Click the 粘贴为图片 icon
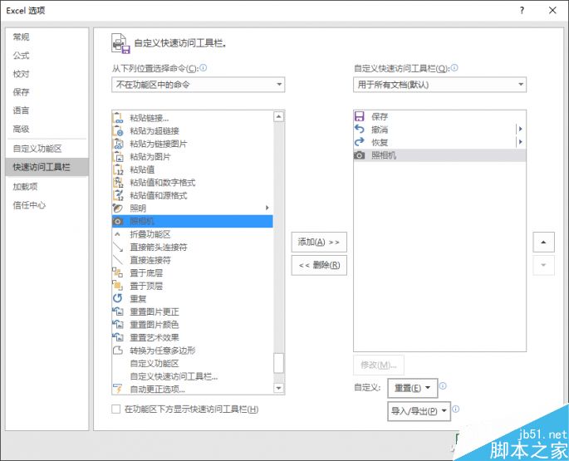Image resolution: width=569 pixels, height=461 pixels. (x=118, y=157)
